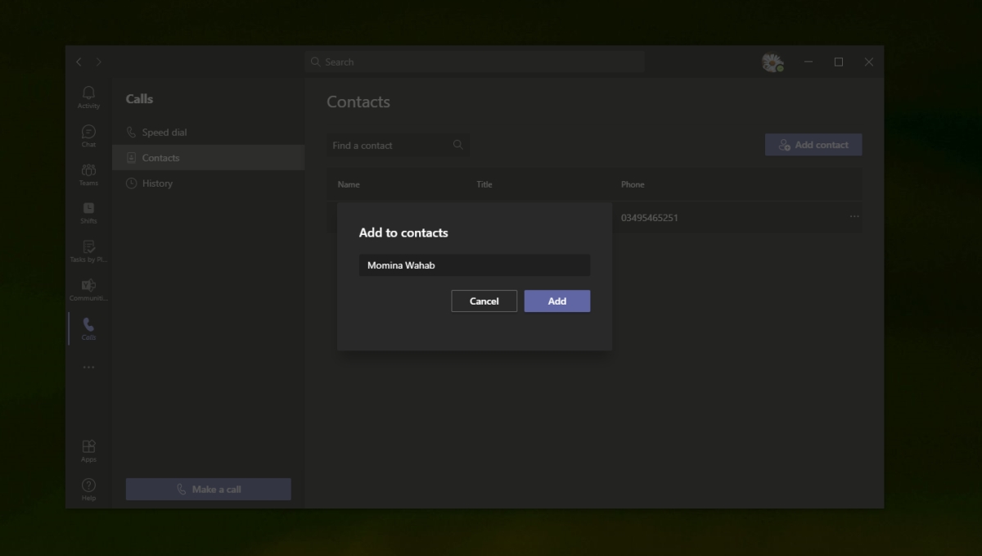Viewport: 982px width, 556px height.
Task: Show more apps via ellipsis
Action: [88, 368]
